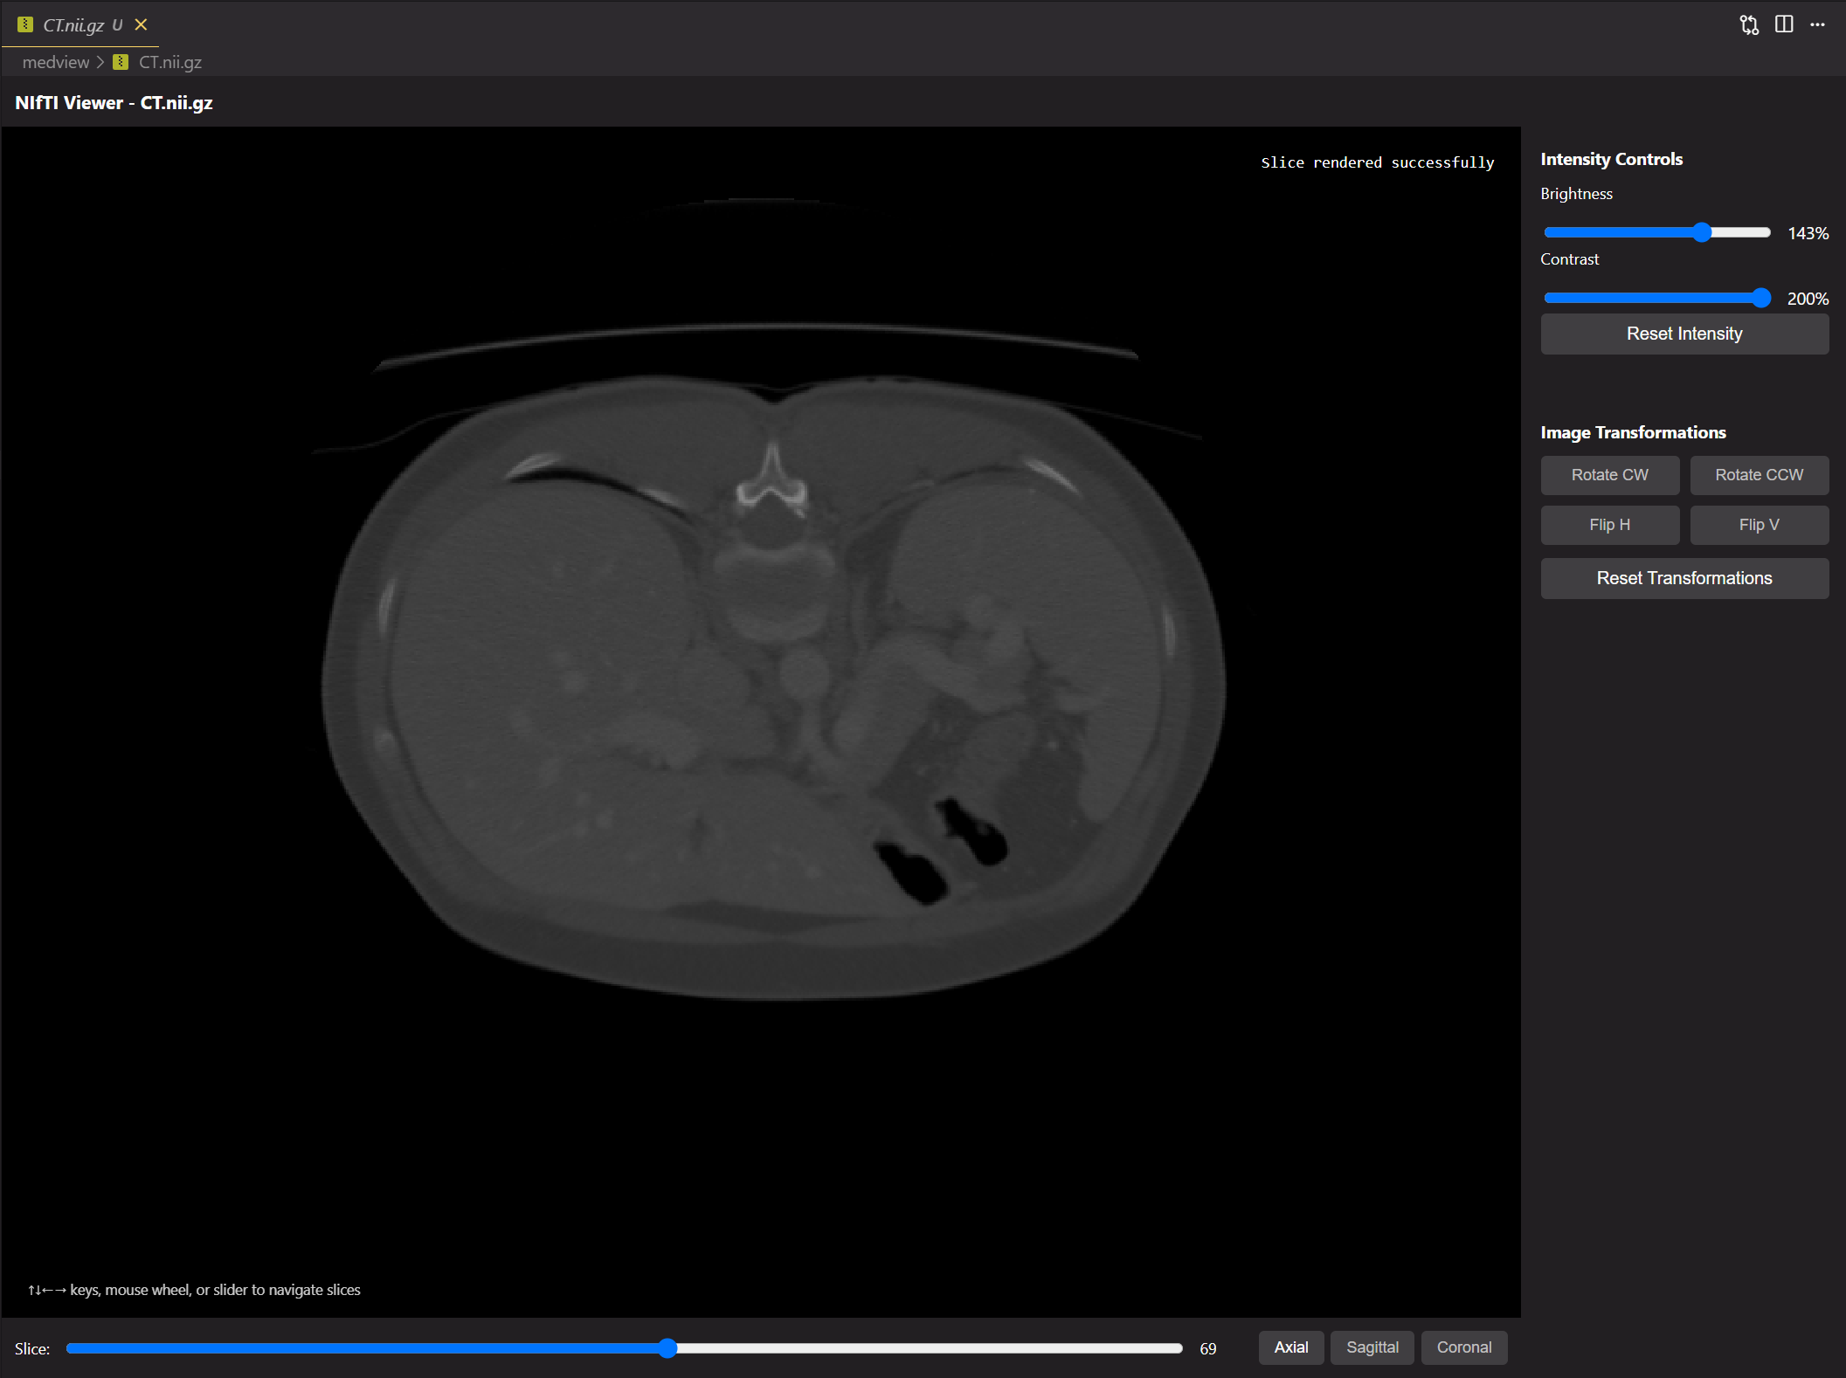Close the CT.nii.gz tab
This screenshot has height=1378, width=1846.
pyautogui.click(x=141, y=24)
